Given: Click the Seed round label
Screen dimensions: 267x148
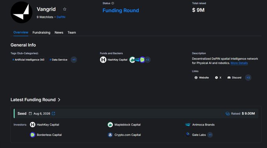Looking at the screenshot, I should [x=22, y=114].
